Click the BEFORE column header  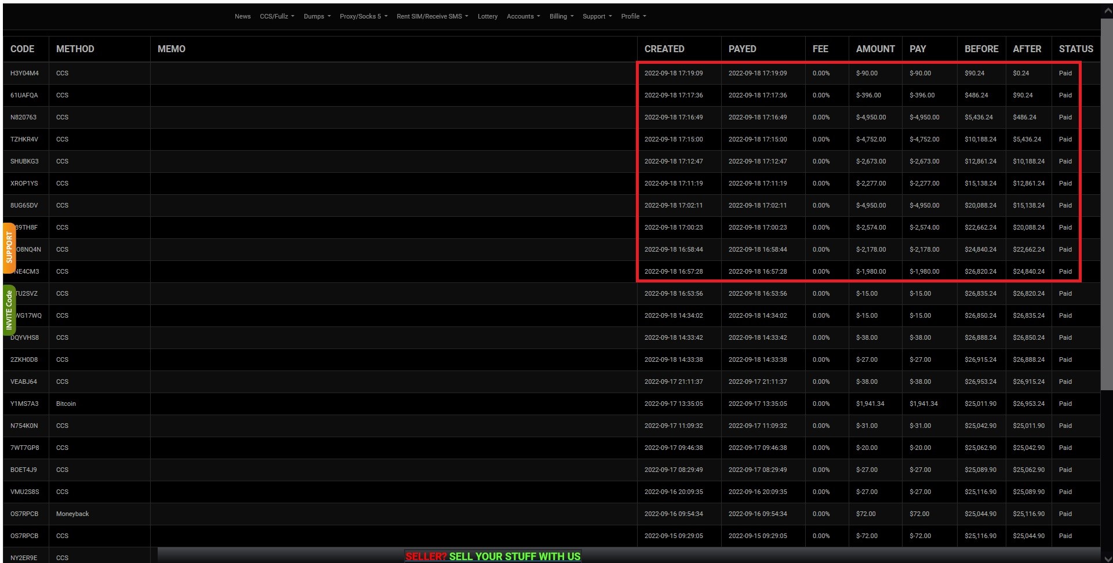[x=981, y=49]
